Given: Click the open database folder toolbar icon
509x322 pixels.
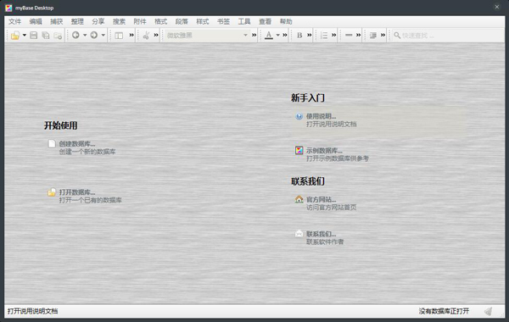Looking at the screenshot, I should (15, 35).
